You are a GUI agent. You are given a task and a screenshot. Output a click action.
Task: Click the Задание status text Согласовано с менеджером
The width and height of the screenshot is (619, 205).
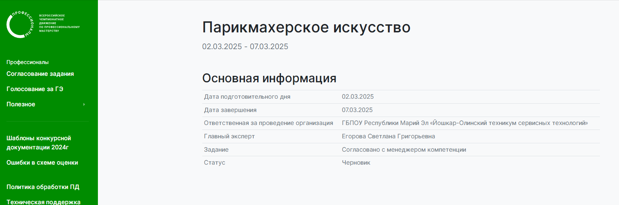pyautogui.click(x=404, y=150)
